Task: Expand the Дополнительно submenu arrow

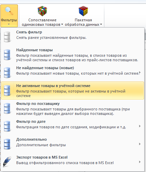Action: click(x=140, y=144)
